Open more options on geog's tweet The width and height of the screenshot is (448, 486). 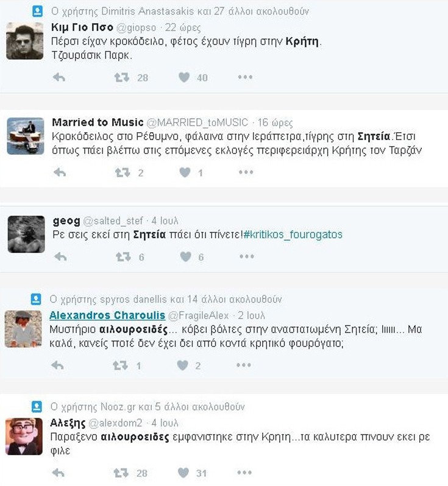pyautogui.click(x=245, y=256)
